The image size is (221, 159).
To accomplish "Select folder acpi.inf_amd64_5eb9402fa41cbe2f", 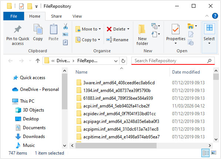I will [x=113, y=106].
